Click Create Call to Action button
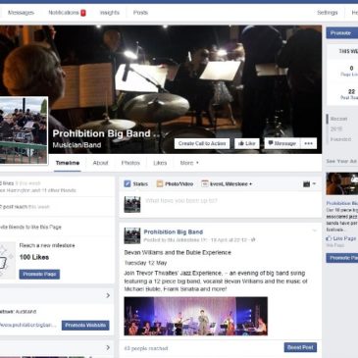Screen dimensions: 358x358 (202, 143)
